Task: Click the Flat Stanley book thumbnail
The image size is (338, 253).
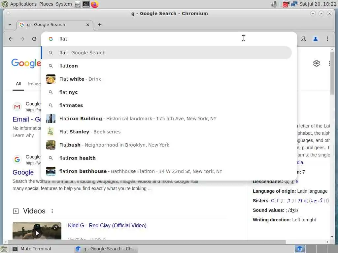Action: pos(51,132)
